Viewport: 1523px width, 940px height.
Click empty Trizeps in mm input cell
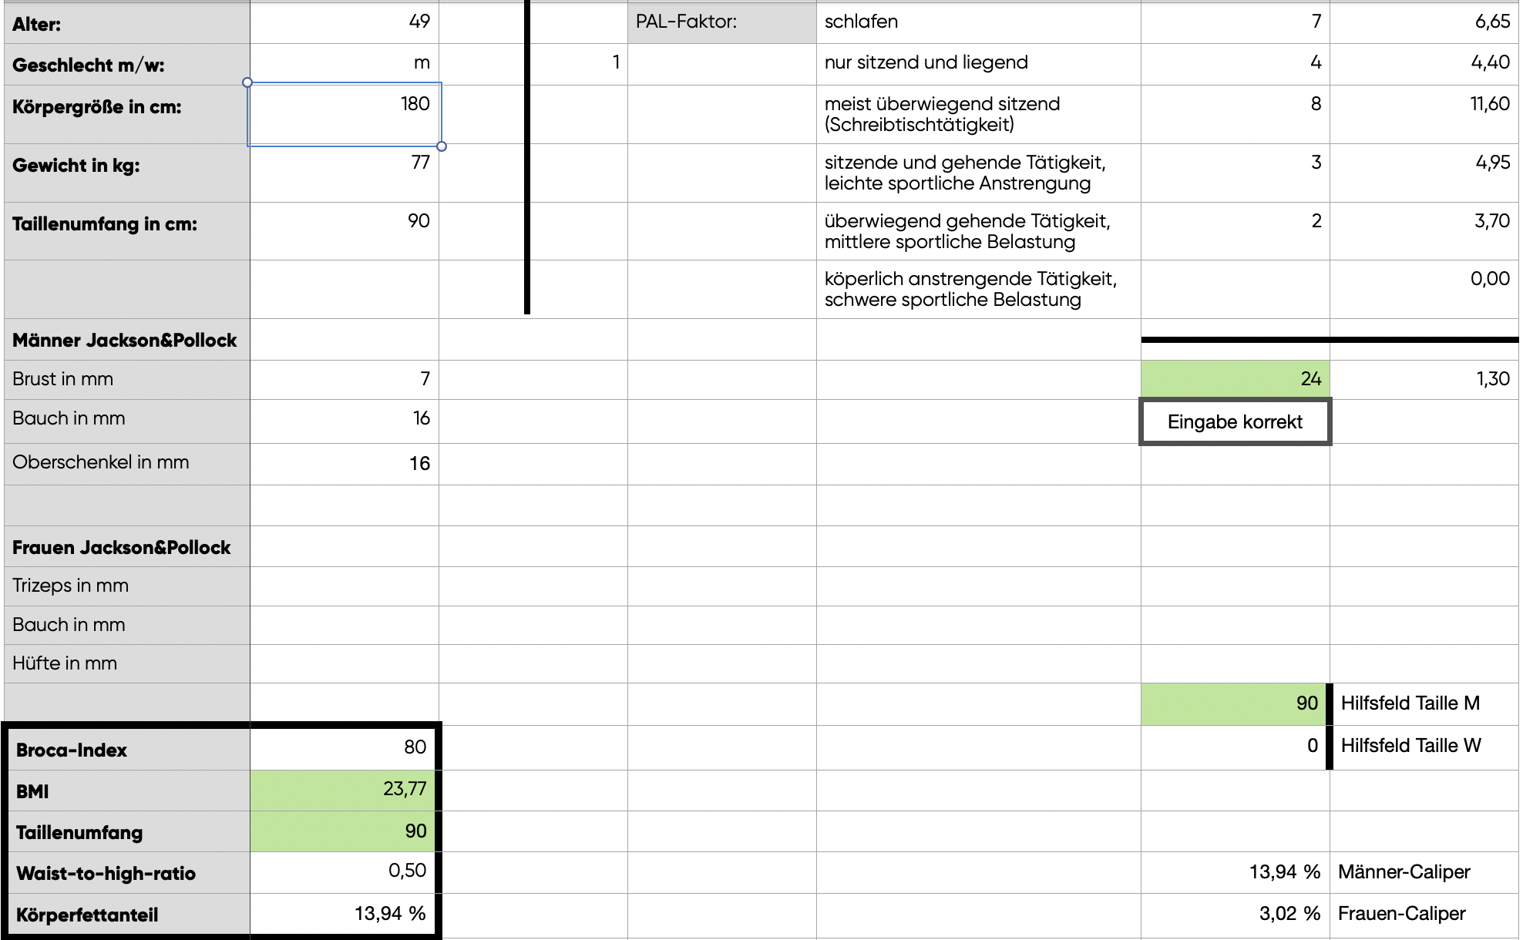point(344,586)
